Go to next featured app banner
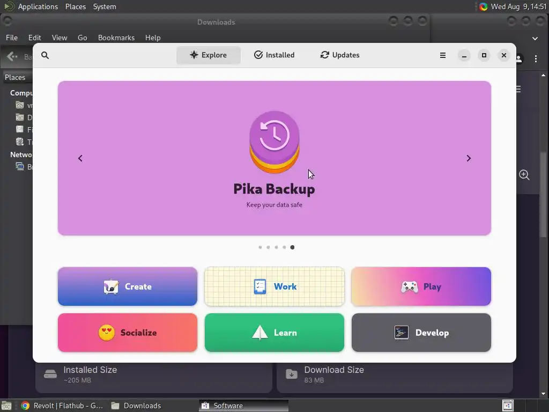Screen dimensions: 549x412 469,158
